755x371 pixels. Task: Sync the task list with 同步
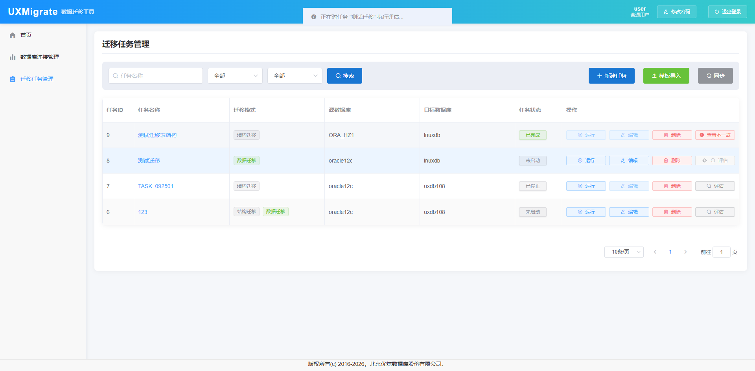715,76
